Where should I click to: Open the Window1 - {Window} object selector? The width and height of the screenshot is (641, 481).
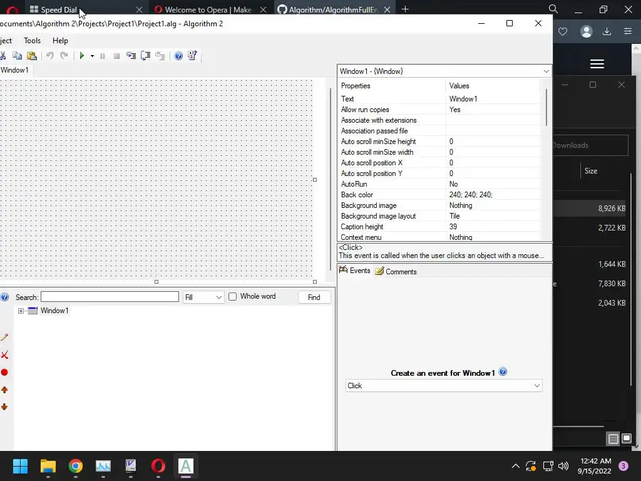click(444, 71)
